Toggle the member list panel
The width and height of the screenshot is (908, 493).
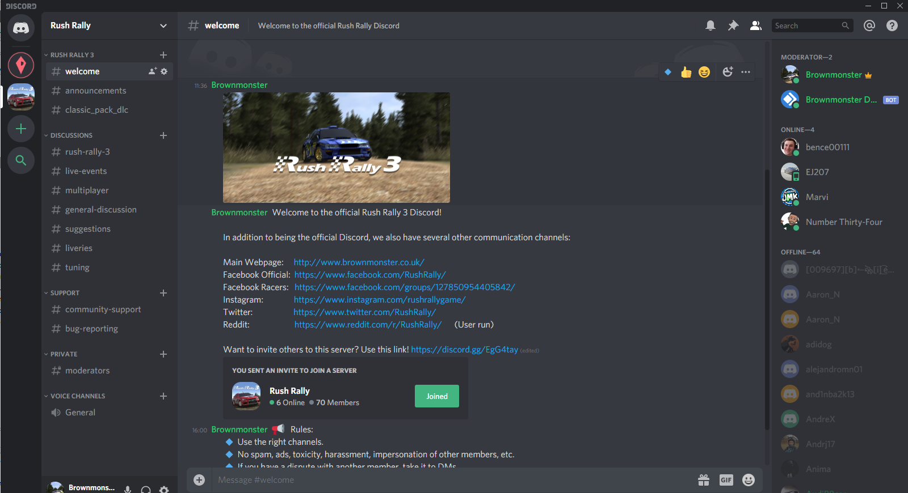pyautogui.click(x=755, y=25)
